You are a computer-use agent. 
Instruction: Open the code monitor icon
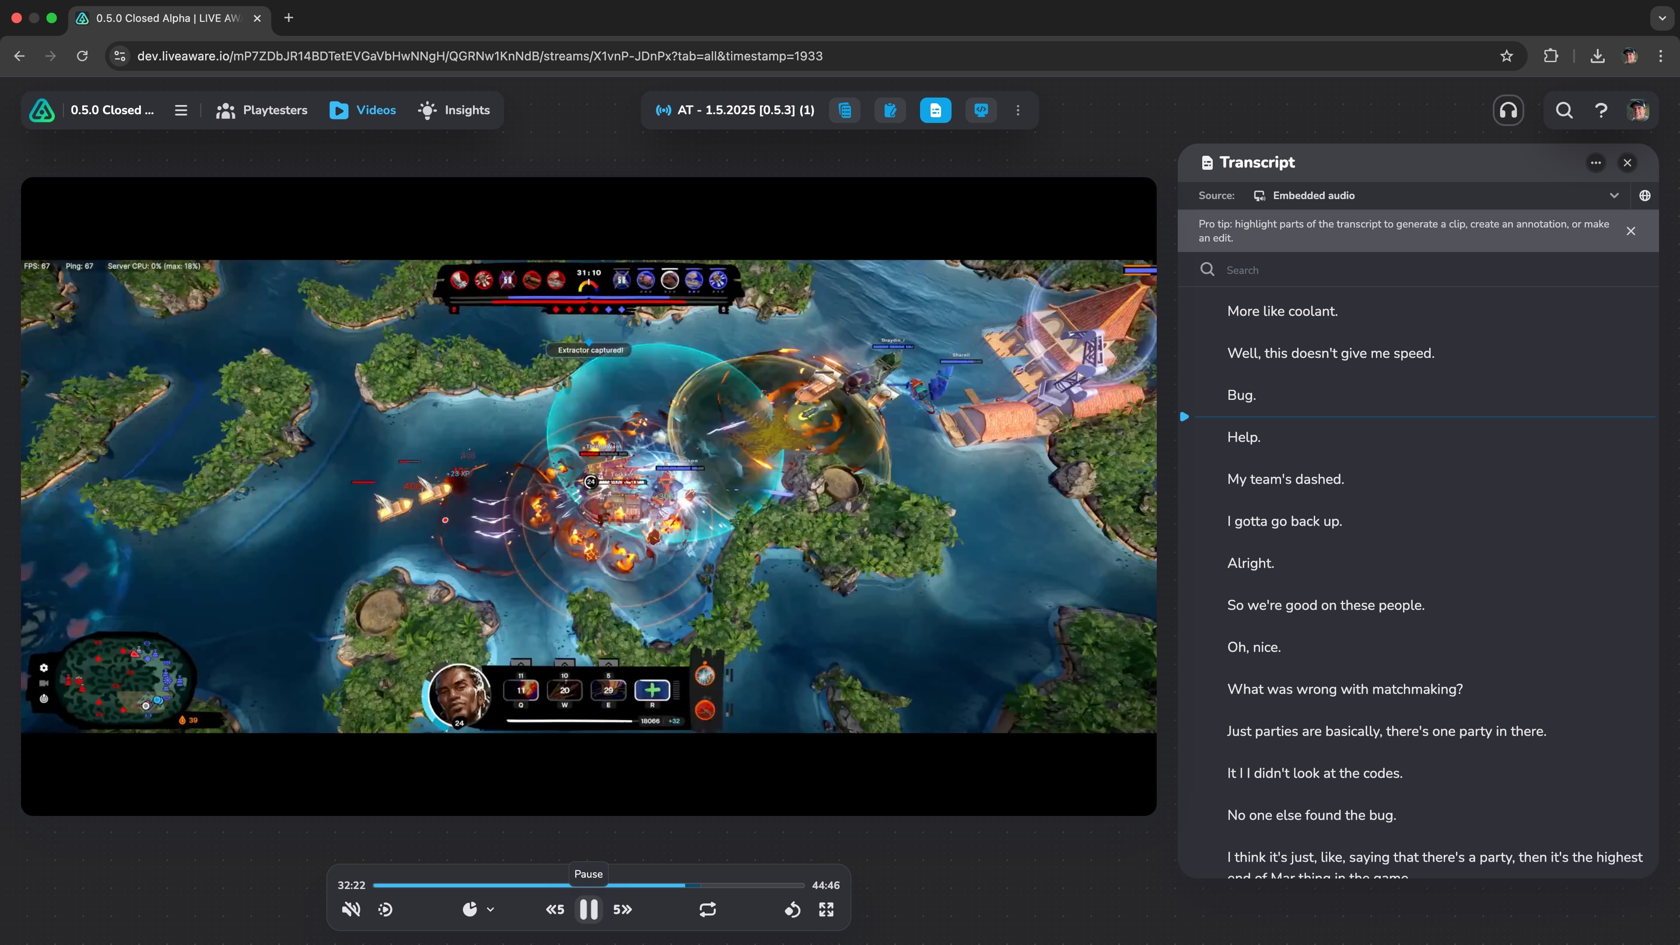point(981,110)
